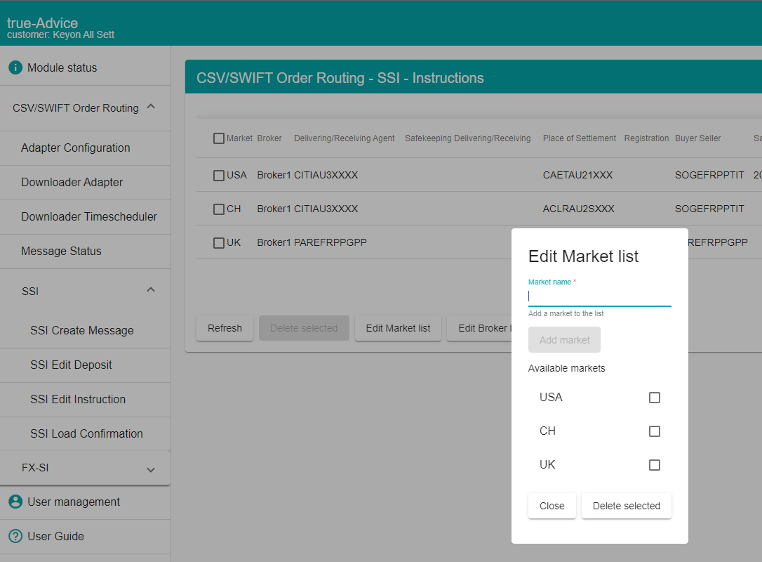Screen dimensions: 762x562
Task: Open Module status page
Action: (x=85, y=67)
